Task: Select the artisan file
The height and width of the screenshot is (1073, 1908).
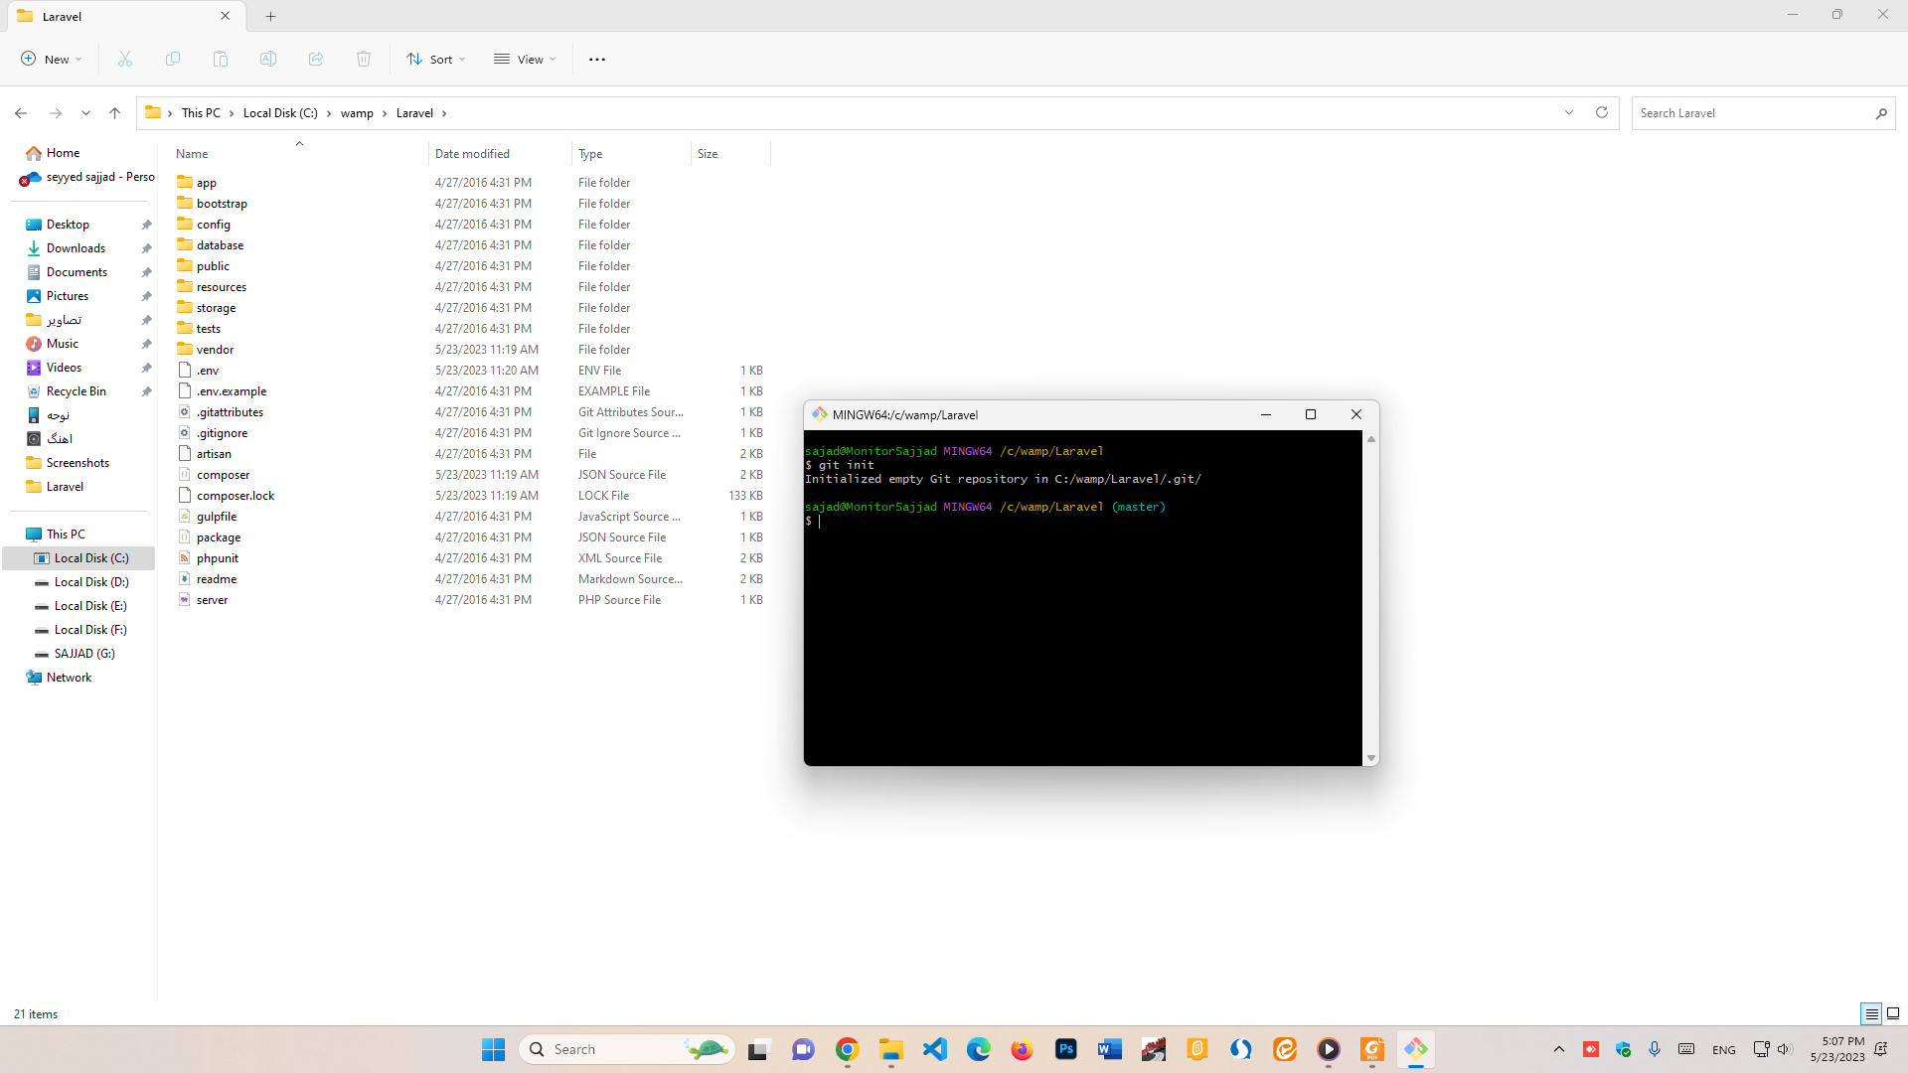Action: click(214, 454)
